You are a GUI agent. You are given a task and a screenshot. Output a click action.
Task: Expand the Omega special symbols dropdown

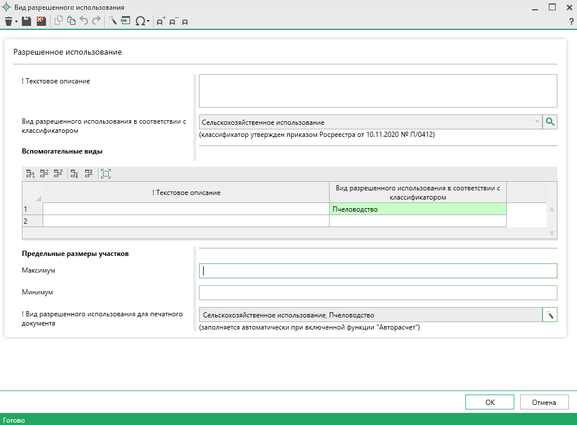pyautogui.click(x=148, y=22)
